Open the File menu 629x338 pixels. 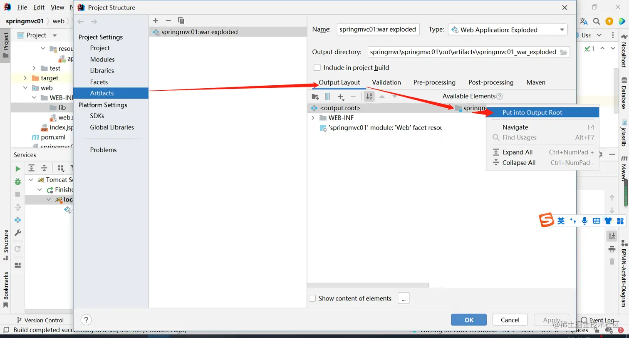[22, 7]
